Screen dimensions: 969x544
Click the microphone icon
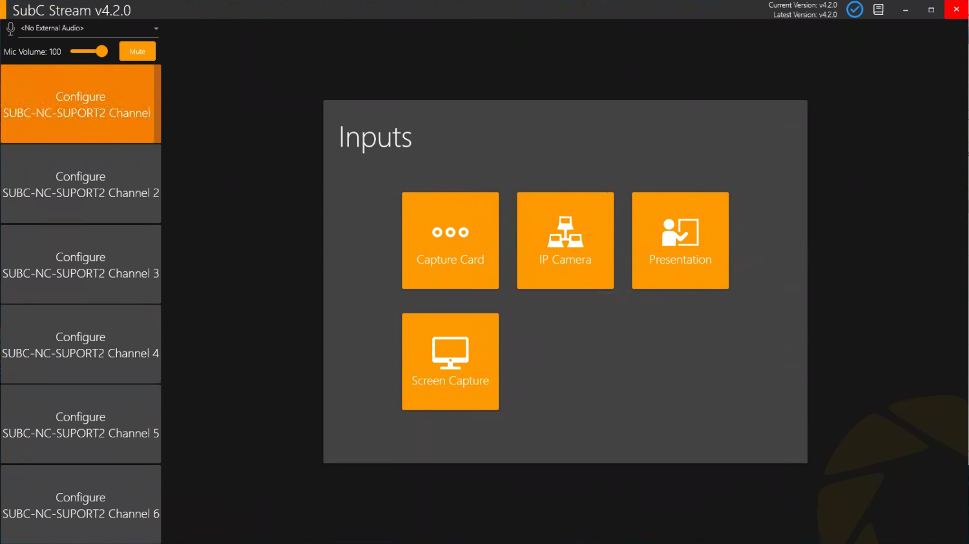[10, 28]
